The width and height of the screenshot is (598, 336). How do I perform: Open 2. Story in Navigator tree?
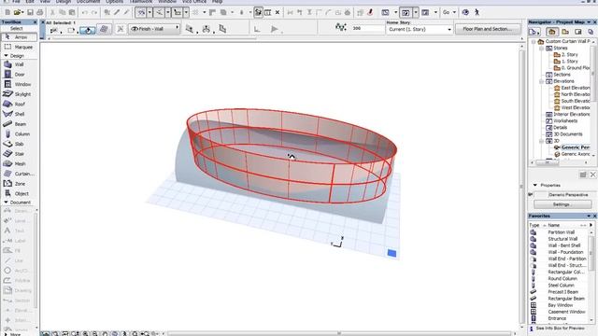tap(566, 54)
